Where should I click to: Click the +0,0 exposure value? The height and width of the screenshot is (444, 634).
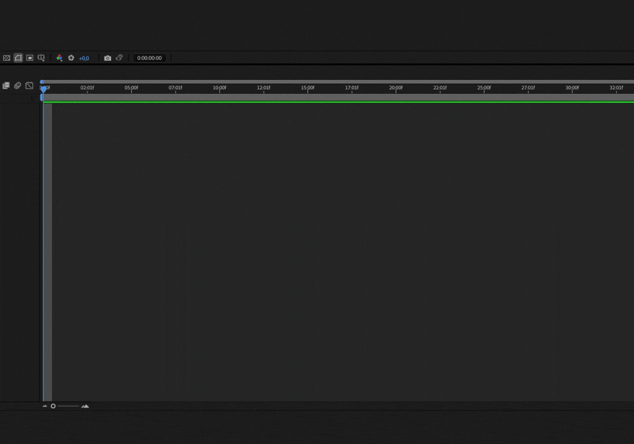click(x=84, y=58)
